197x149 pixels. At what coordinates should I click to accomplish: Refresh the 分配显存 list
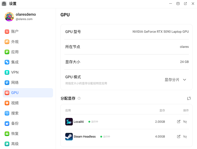pyautogui.click(x=189, y=98)
